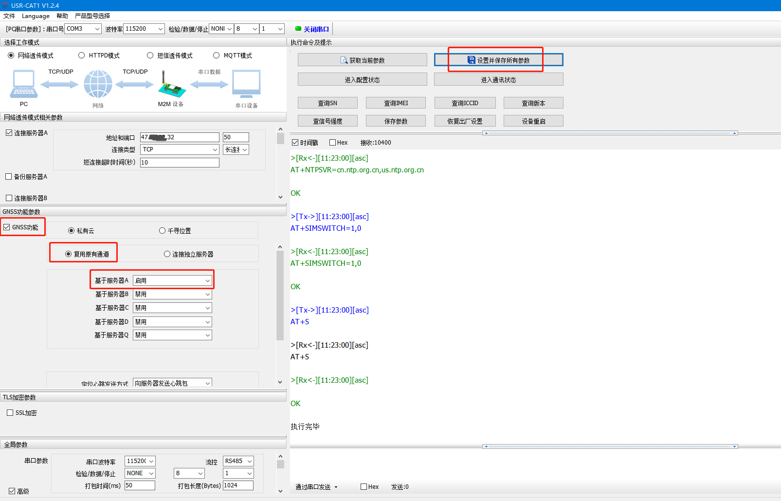Open the 基于服务器B dropdown
The image size is (781, 501).
[x=172, y=294]
